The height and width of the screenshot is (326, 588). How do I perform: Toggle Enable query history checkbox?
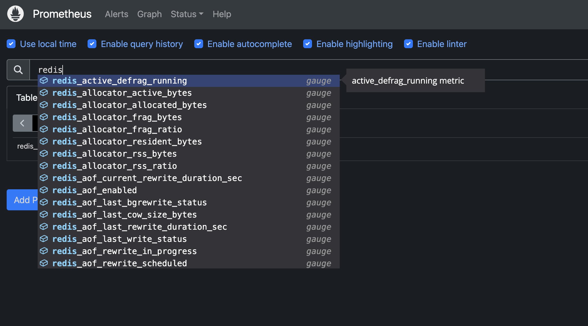92,44
